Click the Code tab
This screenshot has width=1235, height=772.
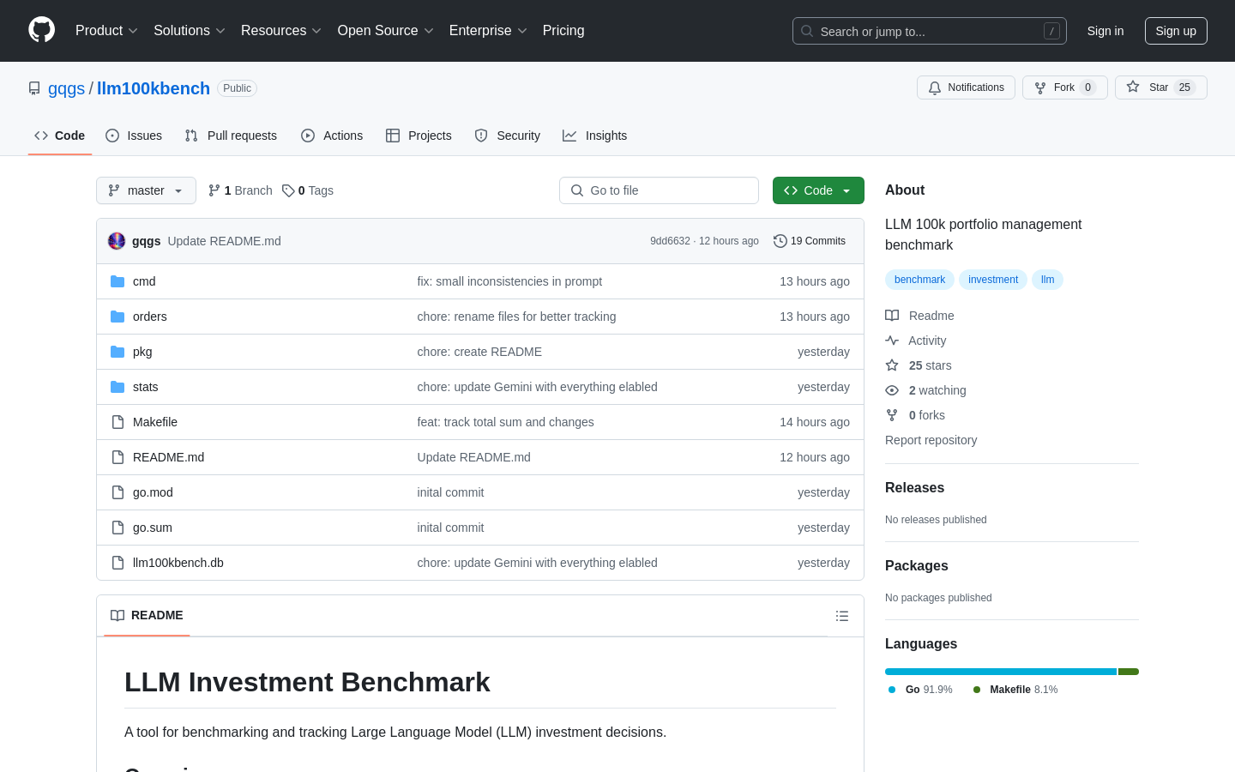(x=60, y=136)
